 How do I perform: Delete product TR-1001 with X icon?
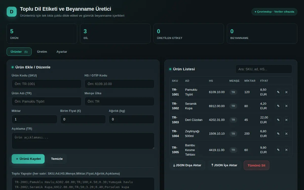tap(286, 92)
